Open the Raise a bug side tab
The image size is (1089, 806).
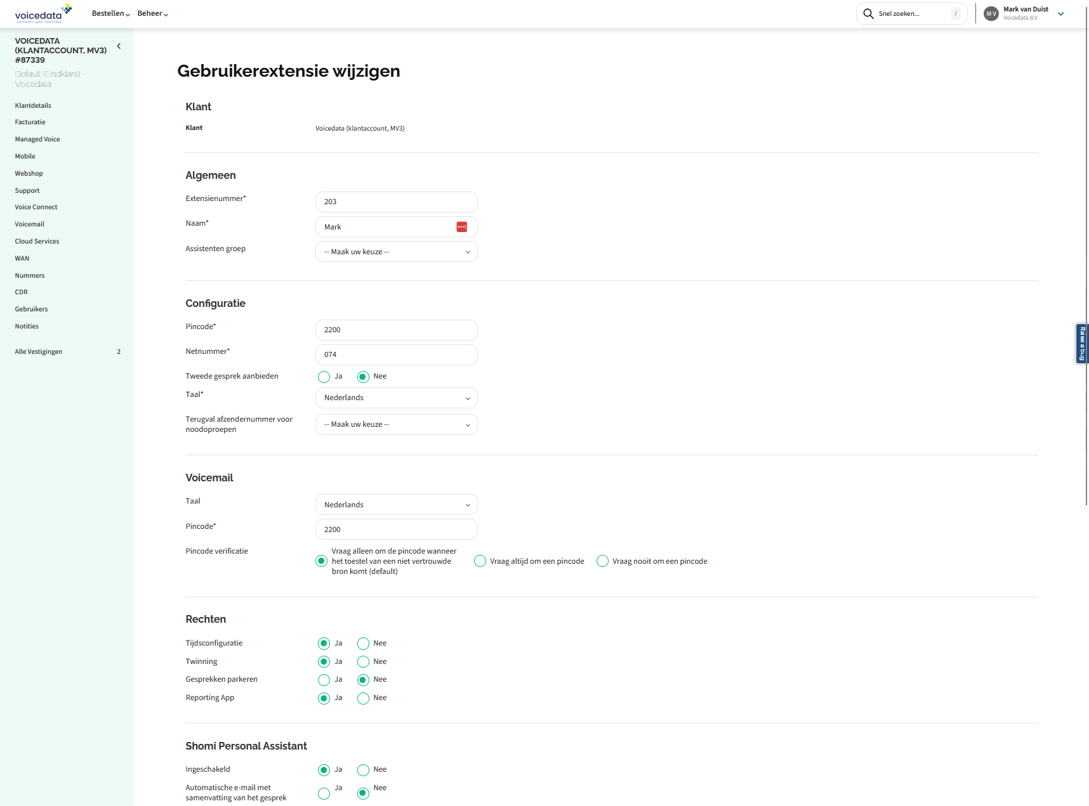coord(1082,344)
